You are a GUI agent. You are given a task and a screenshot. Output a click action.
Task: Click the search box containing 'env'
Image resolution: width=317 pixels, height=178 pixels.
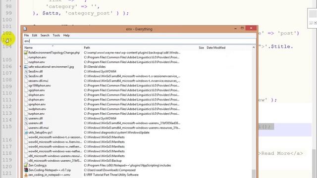[140, 41]
